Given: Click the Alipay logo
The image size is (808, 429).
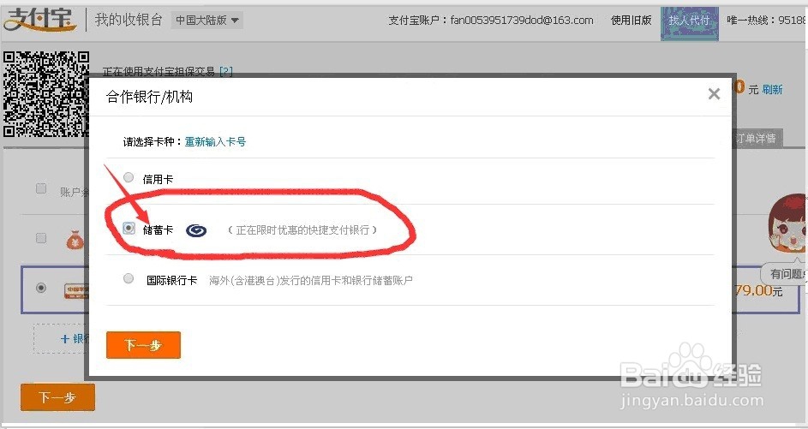Looking at the screenshot, I should 39,20.
